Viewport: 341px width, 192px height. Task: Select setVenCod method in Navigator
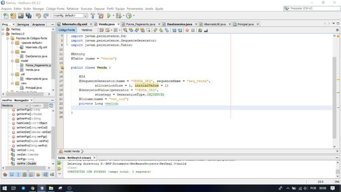(32, 127)
